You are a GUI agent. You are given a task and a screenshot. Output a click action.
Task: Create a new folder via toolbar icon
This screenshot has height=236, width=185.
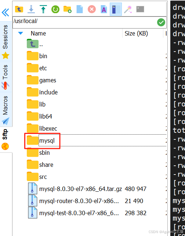(67, 10)
